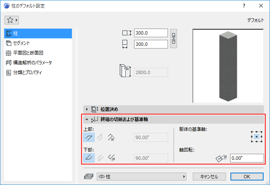The image size is (270, 185).
Task: Click the 躯体の基準軸 label
Action: 193,129
